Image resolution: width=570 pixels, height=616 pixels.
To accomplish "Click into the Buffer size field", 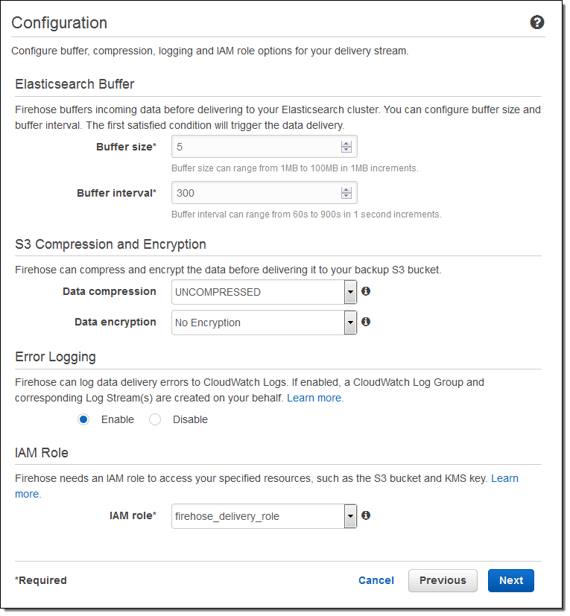I will coord(255,147).
